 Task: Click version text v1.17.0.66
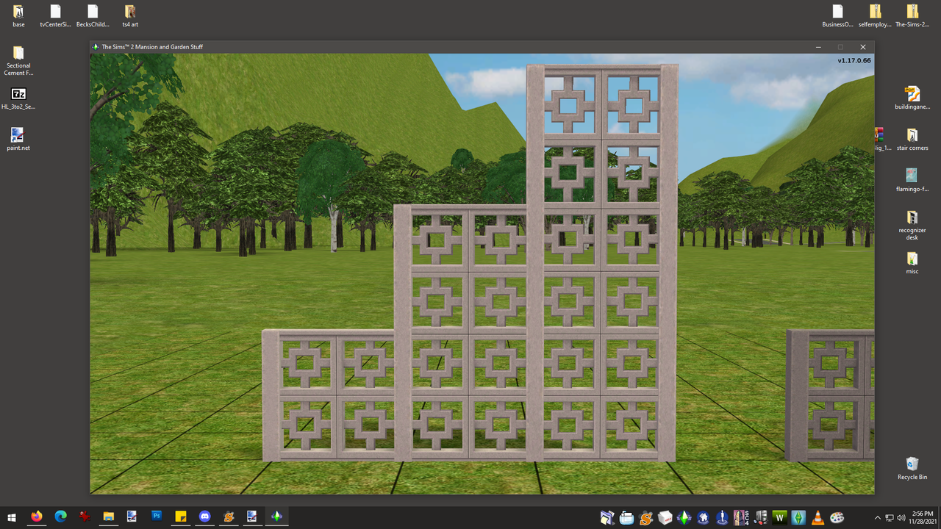pos(854,60)
